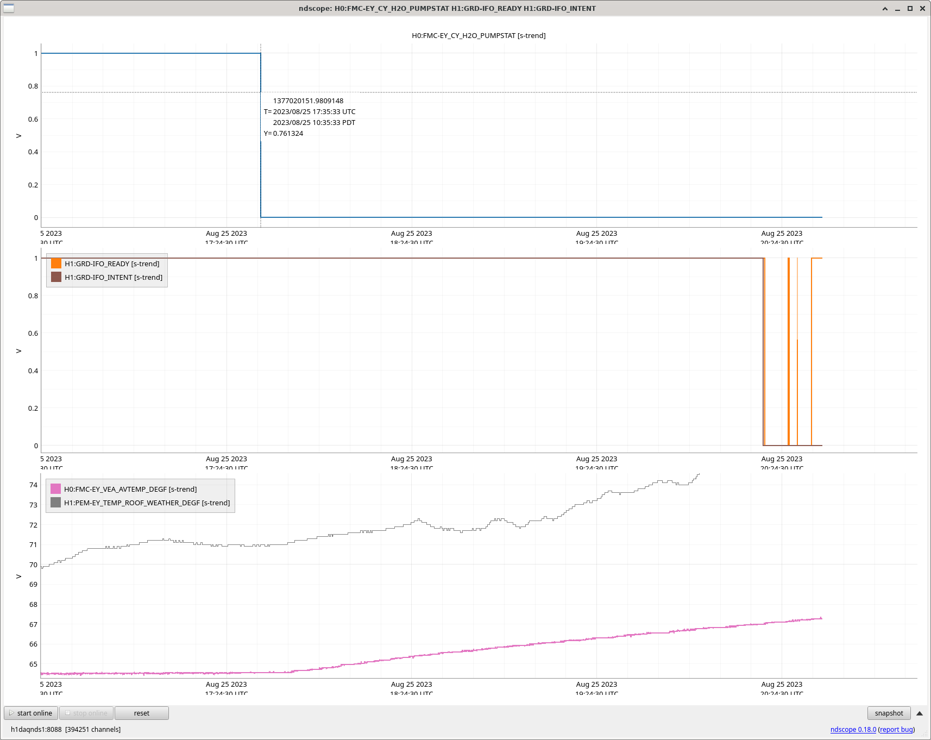
Task: Maximize the ndscope window
Action: [910, 8]
